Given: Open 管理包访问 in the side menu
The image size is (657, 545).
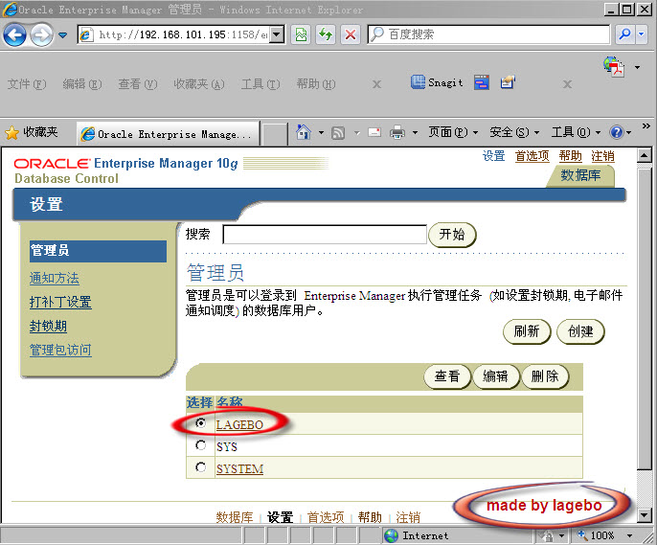Looking at the screenshot, I should 60,350.
